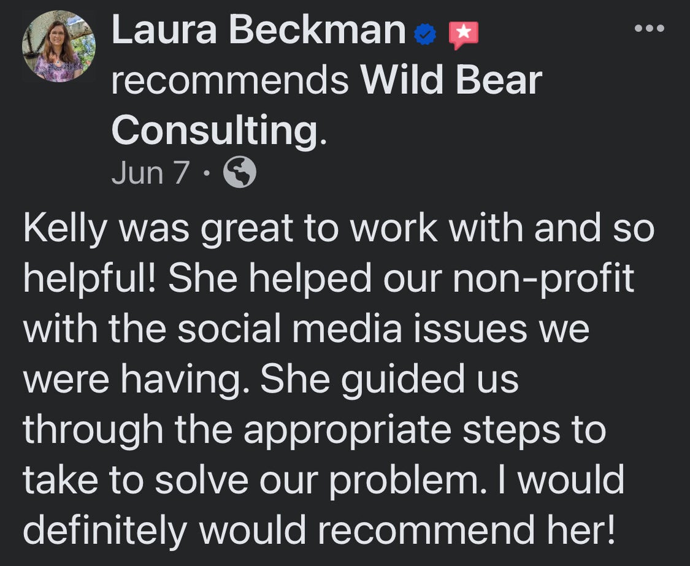Click the word "helpful!" in the review

pos(91,280)
